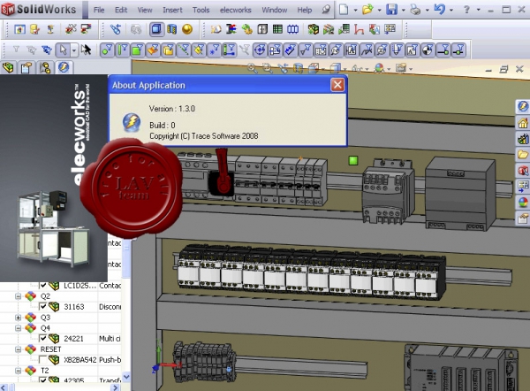Click the Open folder icon

[x=367, y=10]
